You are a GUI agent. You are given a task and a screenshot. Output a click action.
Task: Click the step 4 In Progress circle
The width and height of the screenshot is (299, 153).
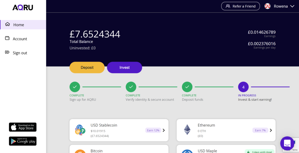pyautogui.click(x=243, y=87)
